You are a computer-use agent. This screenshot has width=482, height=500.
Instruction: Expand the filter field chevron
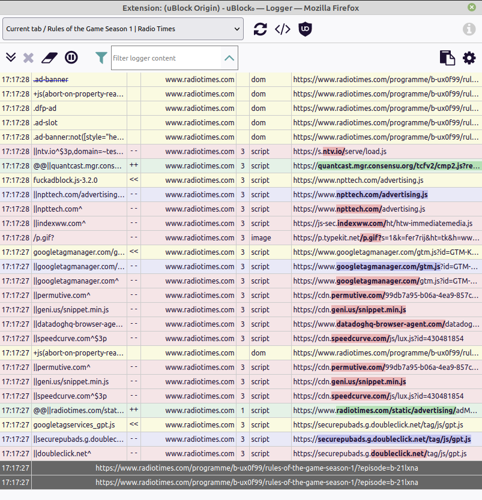(229, 58)
